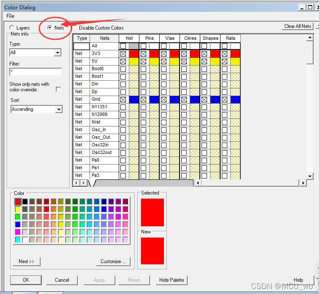319x294 pixels.
Task: Click the Filter text field
Action: click(x=35, y=72)
